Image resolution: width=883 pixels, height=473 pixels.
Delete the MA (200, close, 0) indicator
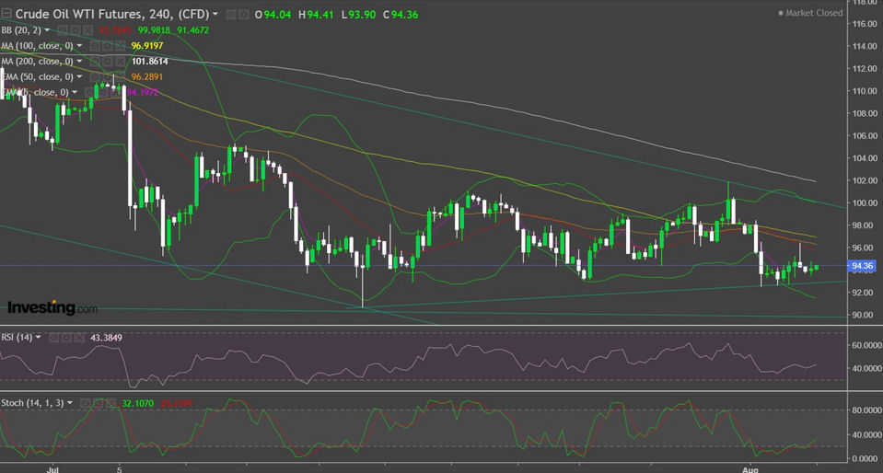click(120, 61)
